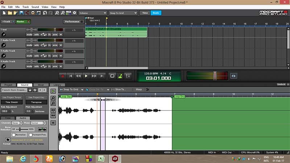Switch to the Project tab

point(8,85)
